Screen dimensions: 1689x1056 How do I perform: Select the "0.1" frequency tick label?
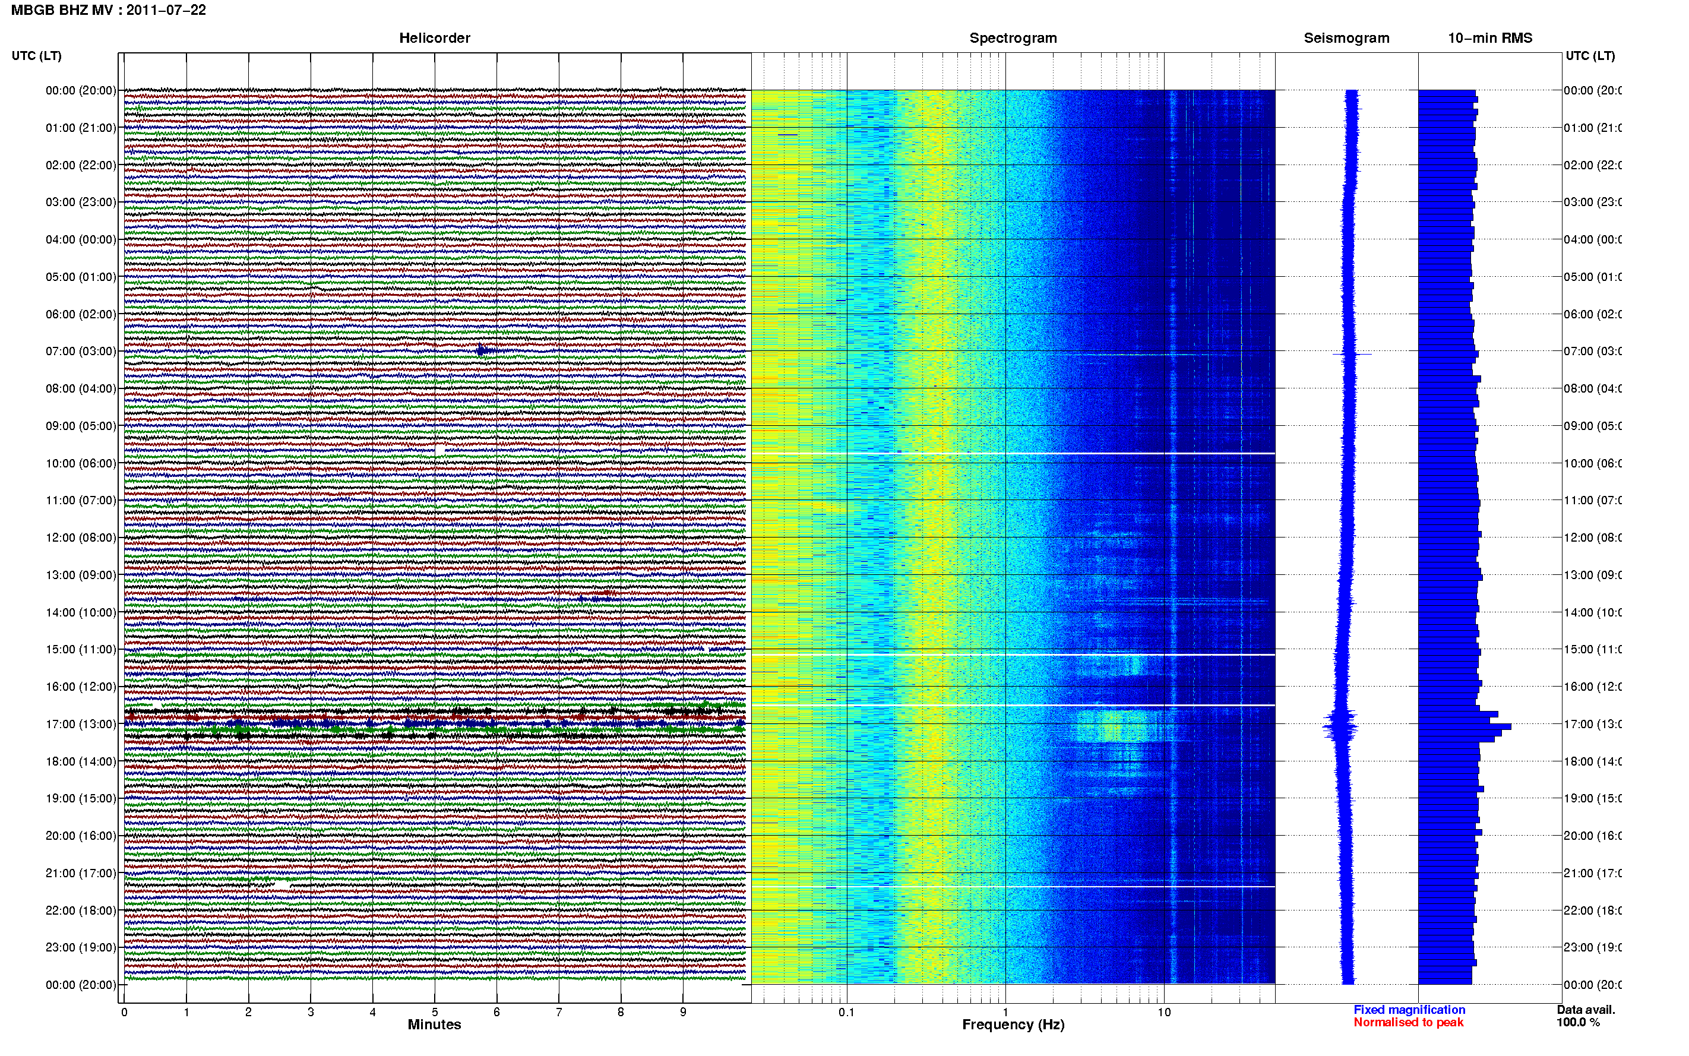tap(846, 1012)
